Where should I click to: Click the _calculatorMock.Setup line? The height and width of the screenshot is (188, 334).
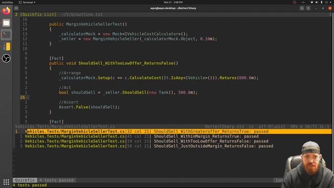(159, 78)
